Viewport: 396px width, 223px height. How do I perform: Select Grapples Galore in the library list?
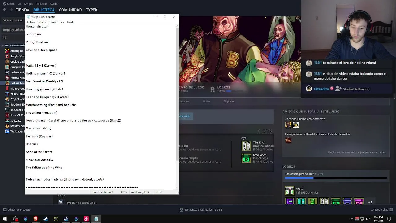coord(15,67)
